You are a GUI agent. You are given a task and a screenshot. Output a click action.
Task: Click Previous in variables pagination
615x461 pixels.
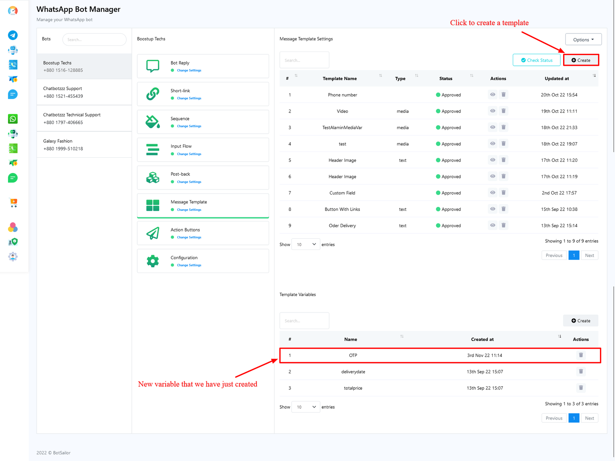[x=554, y=418]
